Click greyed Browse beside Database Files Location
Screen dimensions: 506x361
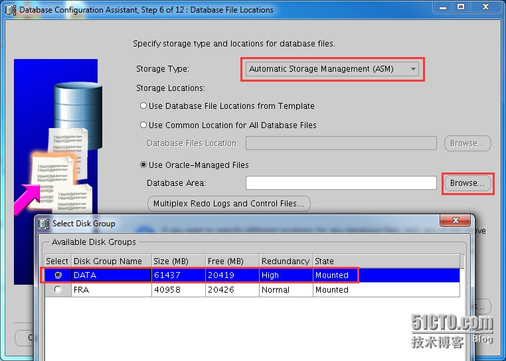pyautogui.click(x=467, y=143)
